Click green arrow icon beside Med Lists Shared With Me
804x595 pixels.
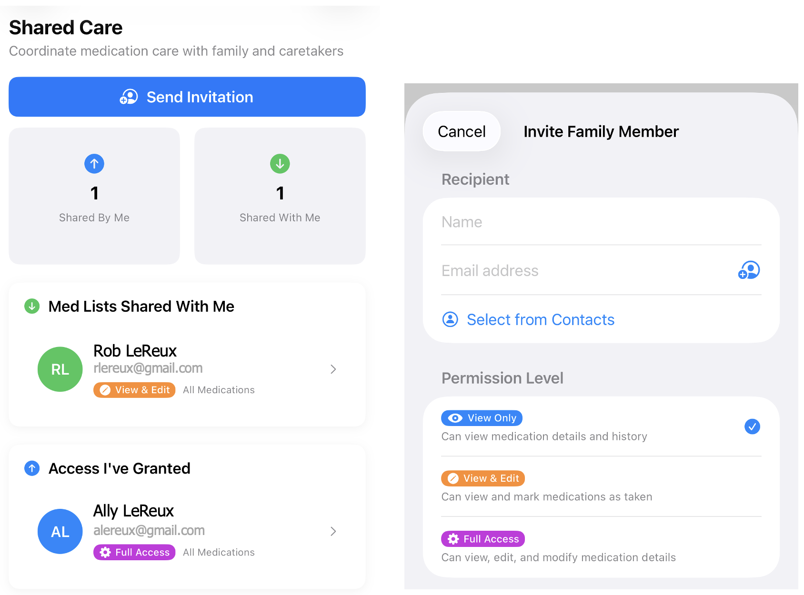[x=32, y=306]
